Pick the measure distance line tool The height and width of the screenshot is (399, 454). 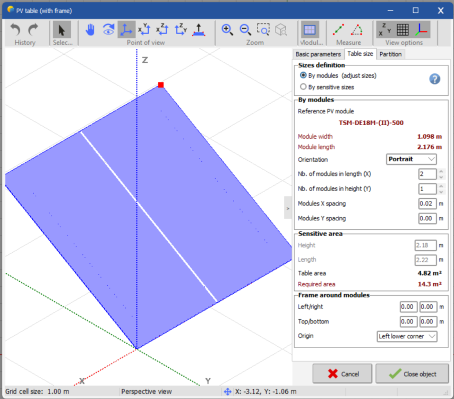point(339,30)
